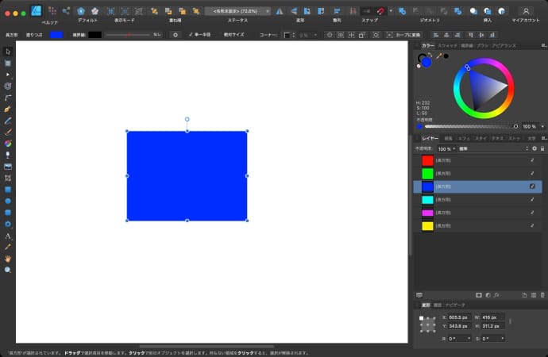Viewport: 548px width, 357px height.
Task: Select the Artistic Text tool
Action: point(8,236)
